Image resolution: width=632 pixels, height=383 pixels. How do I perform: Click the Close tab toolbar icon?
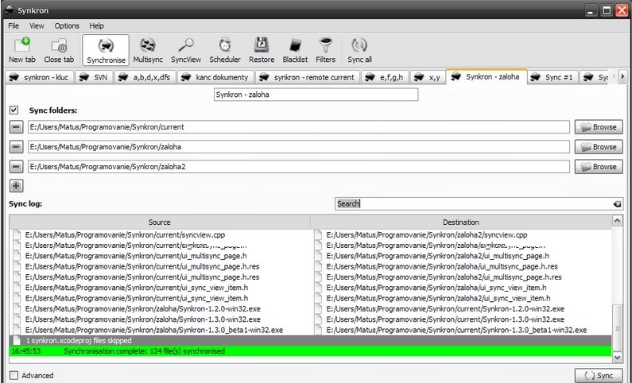pyautogui.click(x=59, y=50)
